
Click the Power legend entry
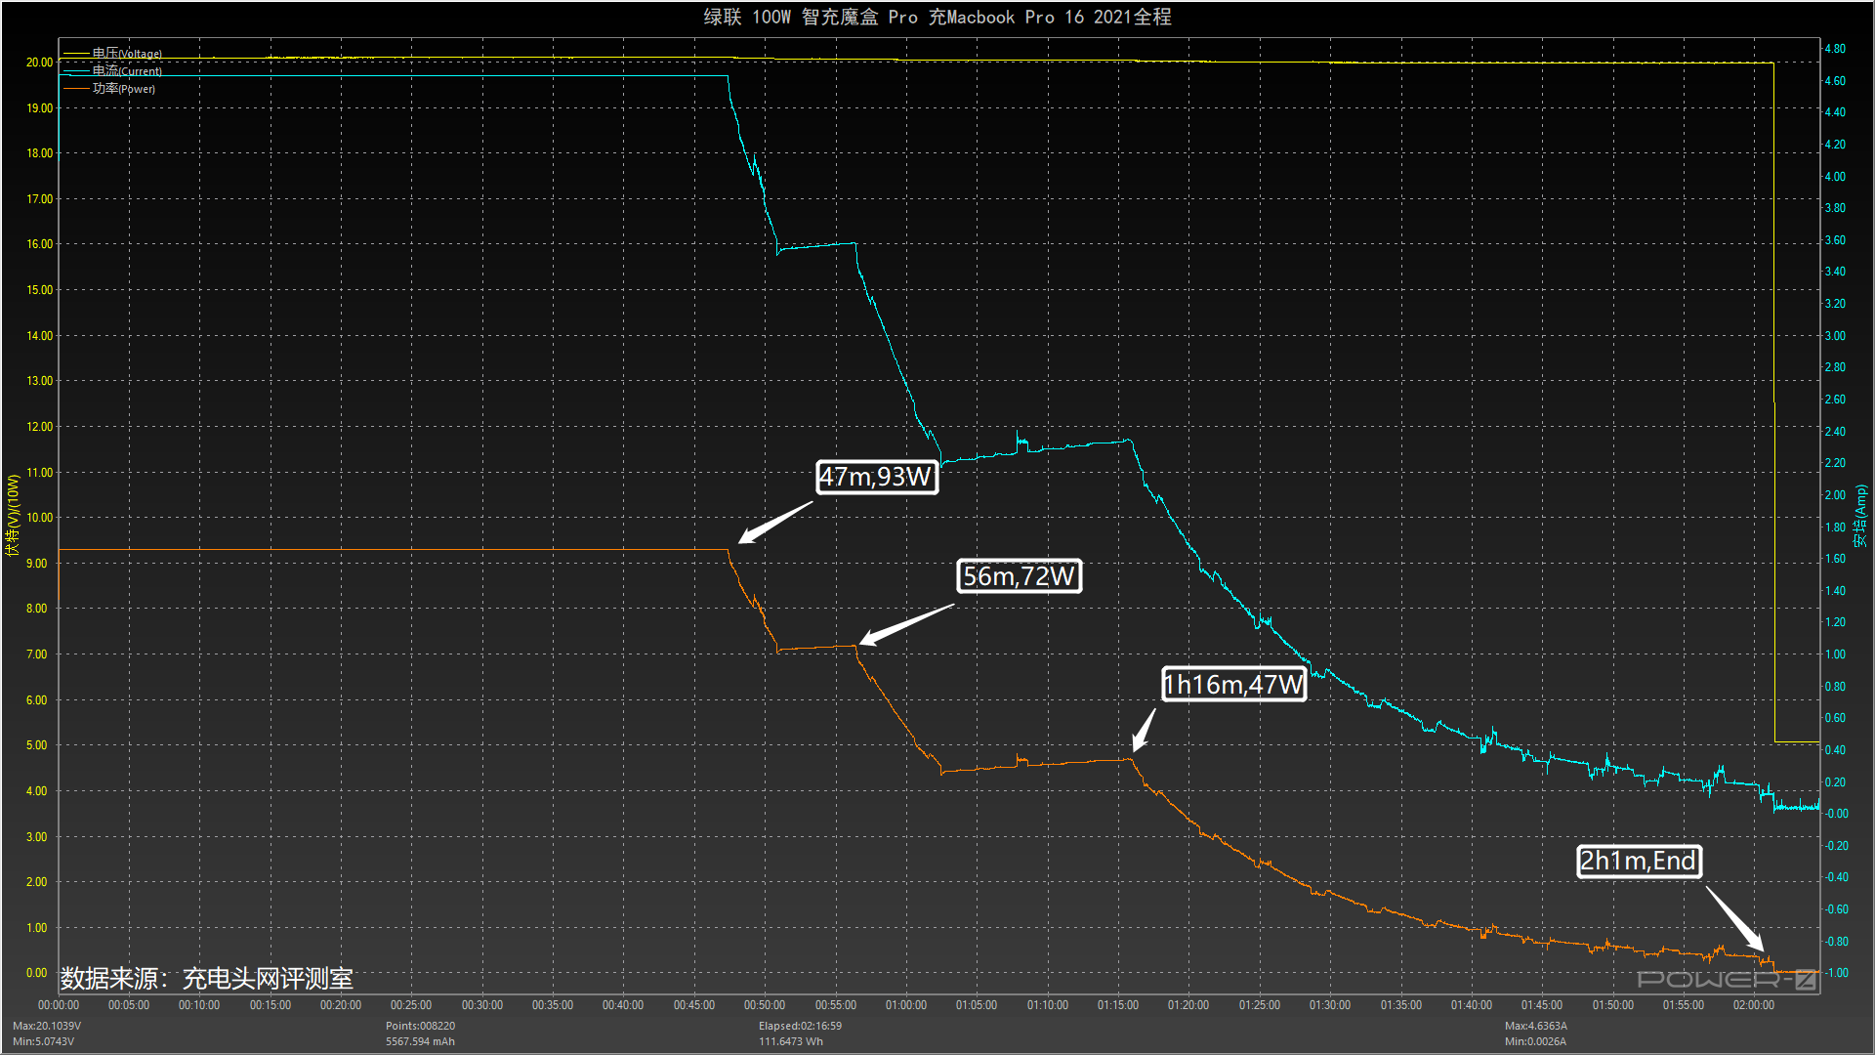click(x=124, y=89)
